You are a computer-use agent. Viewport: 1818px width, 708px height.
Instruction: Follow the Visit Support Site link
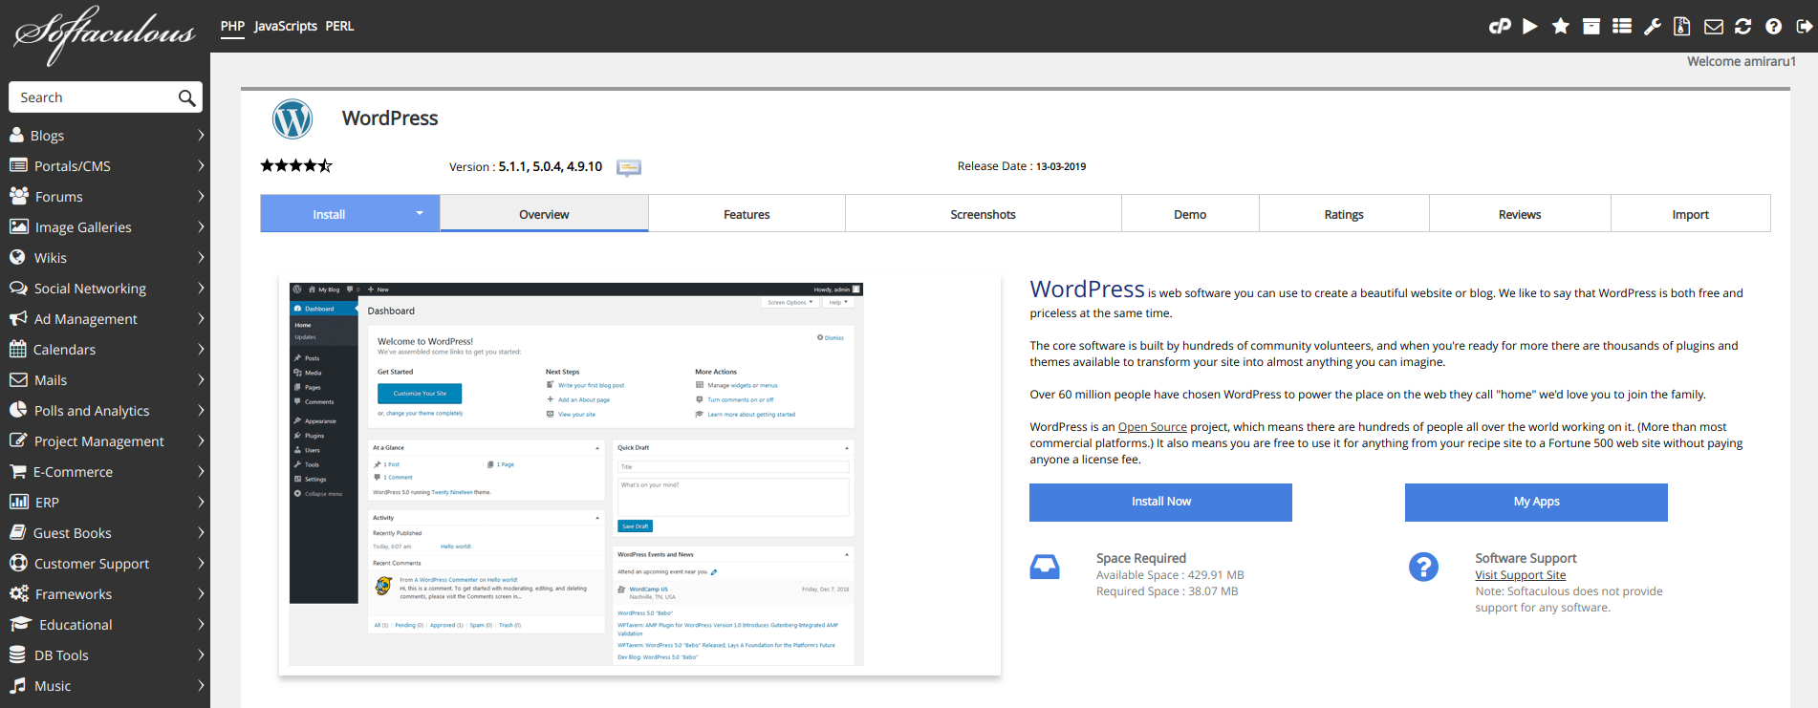click(x=1520, y=574)
